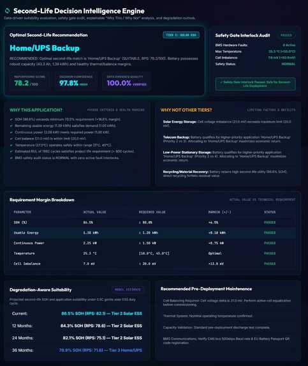Click the PASSED status in the Temperature table row
Viewport: 308px width, 366px height.
[270, 253]
